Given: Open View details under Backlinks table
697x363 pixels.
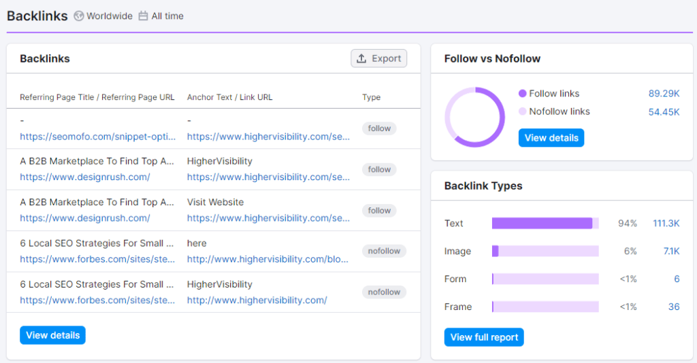Looking at the screenshot, I should [52, 336].
